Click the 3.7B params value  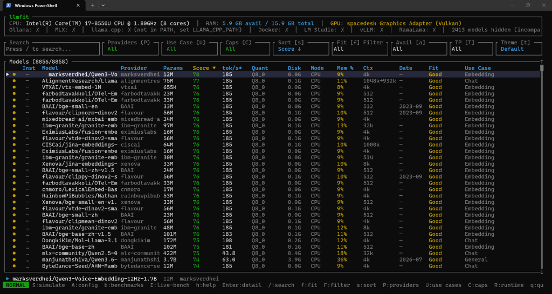[x=170, y=259]
